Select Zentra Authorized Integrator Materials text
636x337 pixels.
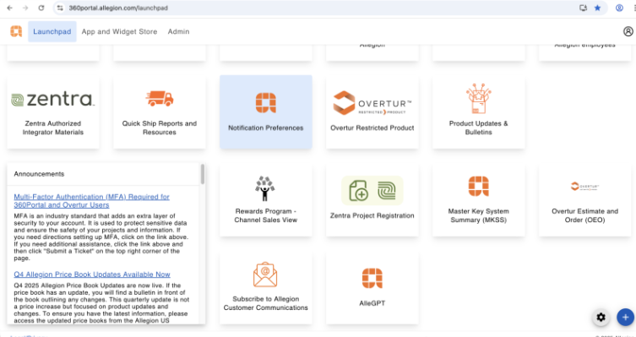(x=52, y=128)
